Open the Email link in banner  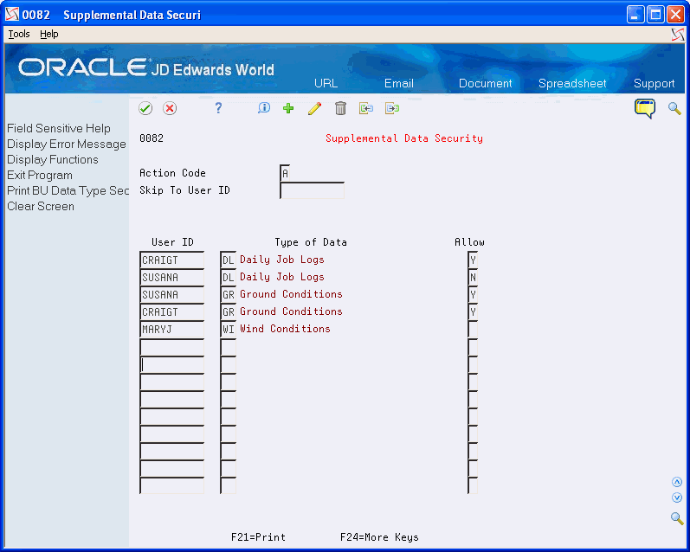399,83
